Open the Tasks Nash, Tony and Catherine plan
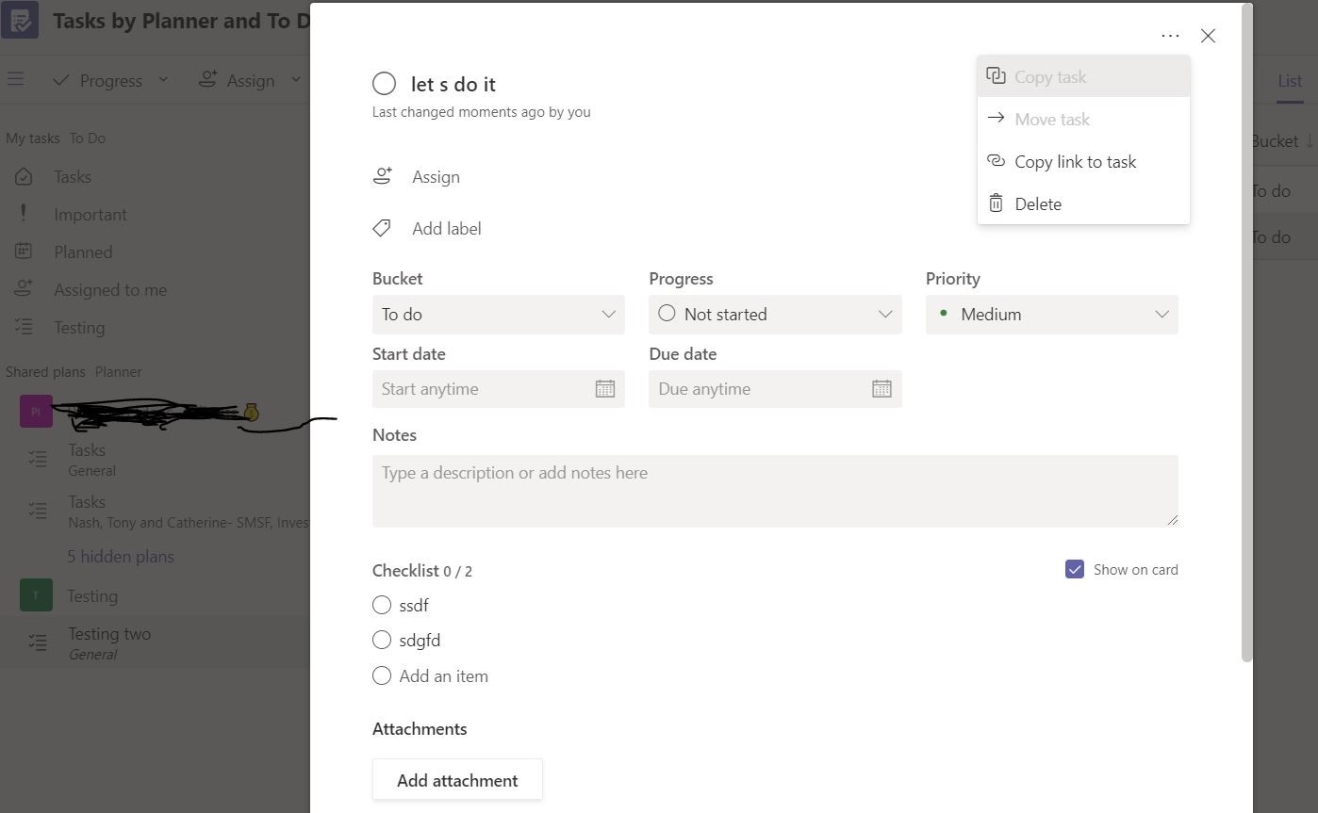Screen dimensions: 1318x813 coord(156,511)
